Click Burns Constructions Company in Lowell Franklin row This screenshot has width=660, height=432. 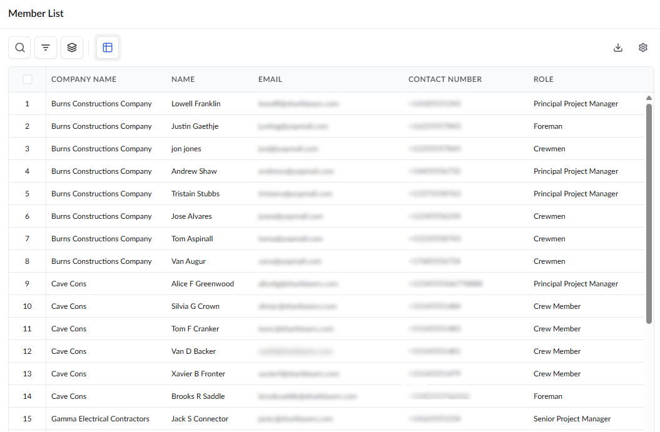click(x=101, y=104)
